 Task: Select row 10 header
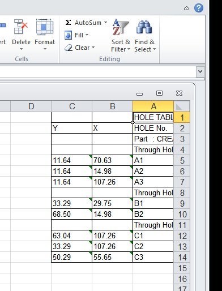[182, 214]
